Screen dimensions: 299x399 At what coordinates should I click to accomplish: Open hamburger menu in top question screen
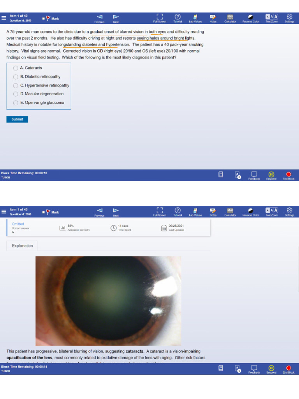(4, 18)
